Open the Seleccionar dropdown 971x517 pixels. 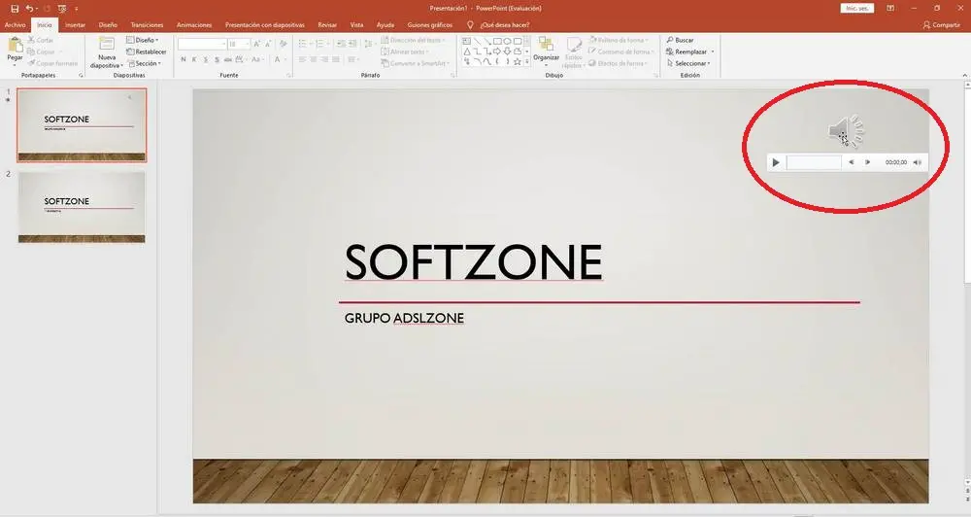(688, 63)
